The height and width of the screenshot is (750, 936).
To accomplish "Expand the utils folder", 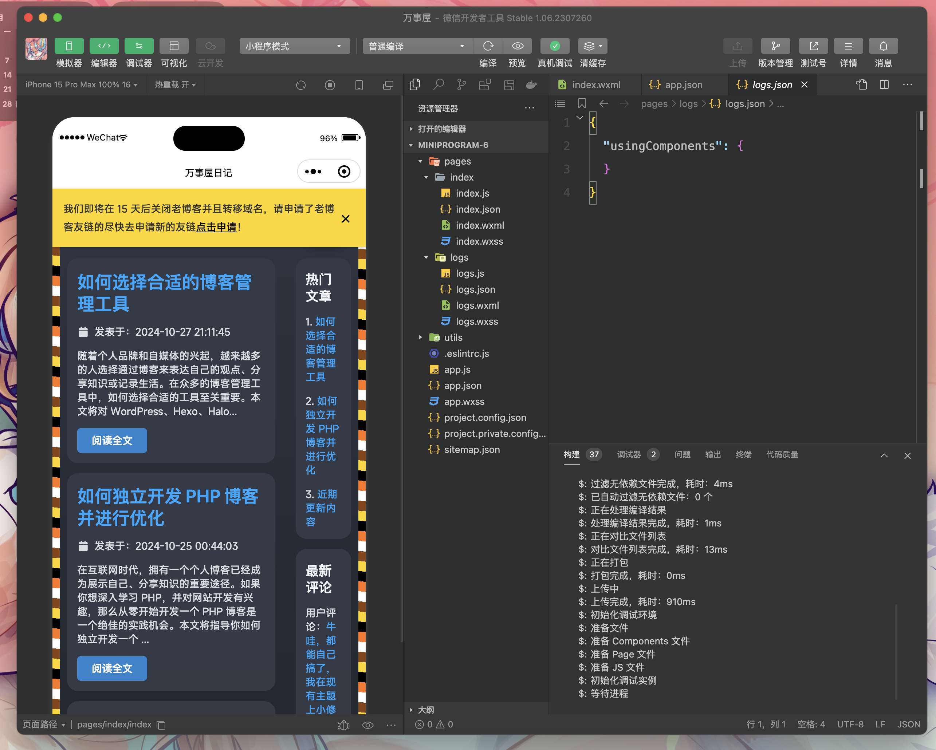I will (476, 337).
